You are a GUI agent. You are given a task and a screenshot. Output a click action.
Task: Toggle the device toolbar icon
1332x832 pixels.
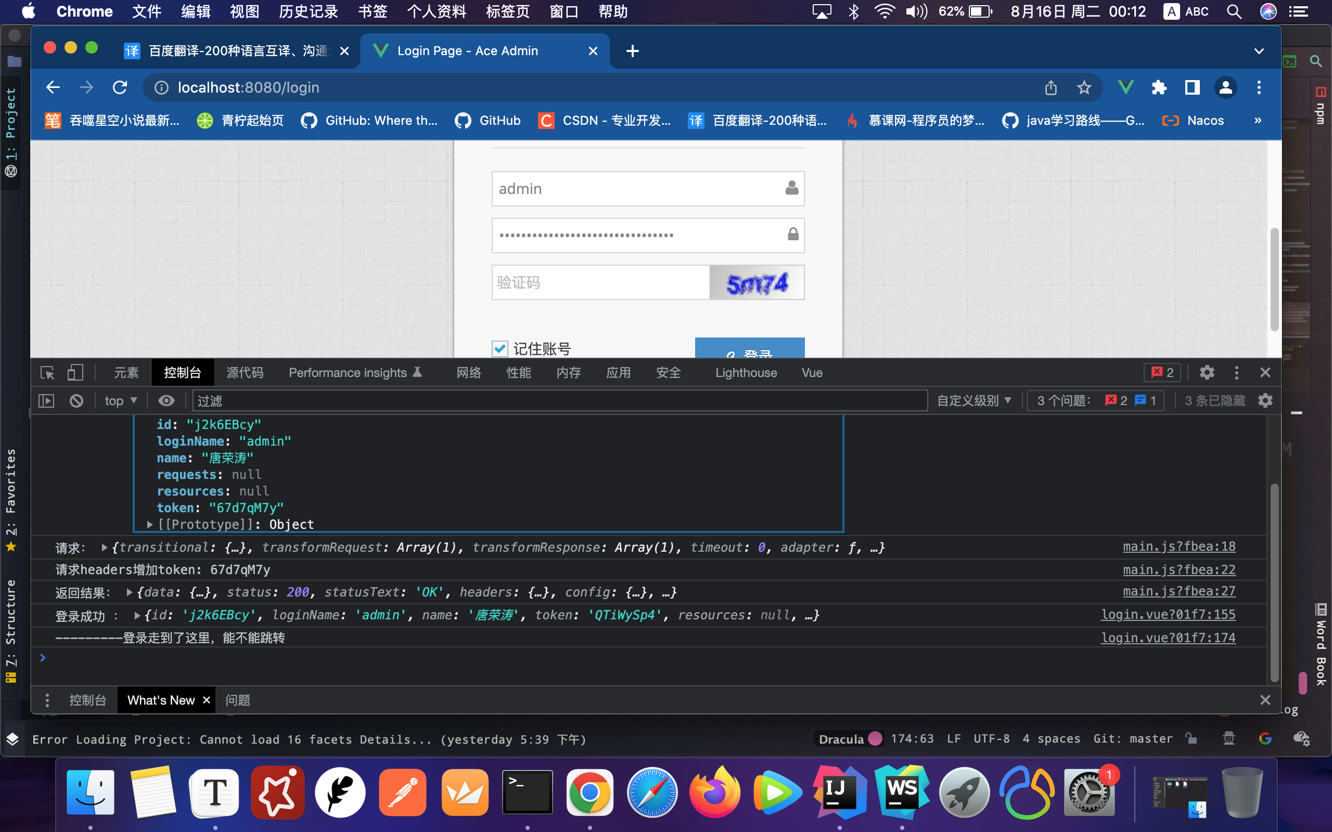tap(75, 372)
